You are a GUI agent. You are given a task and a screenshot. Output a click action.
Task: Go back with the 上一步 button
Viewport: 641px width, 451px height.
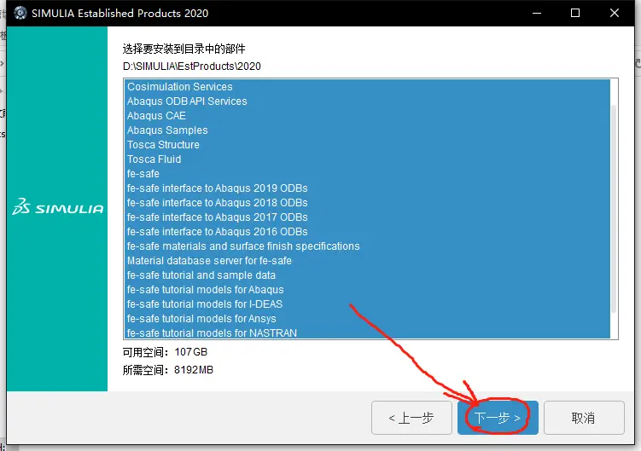tap(411, 418)
